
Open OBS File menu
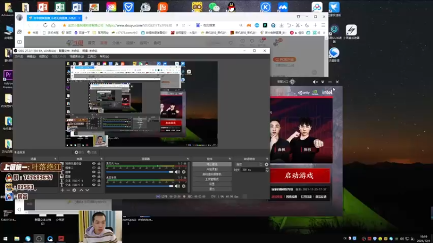click(19, 57)
